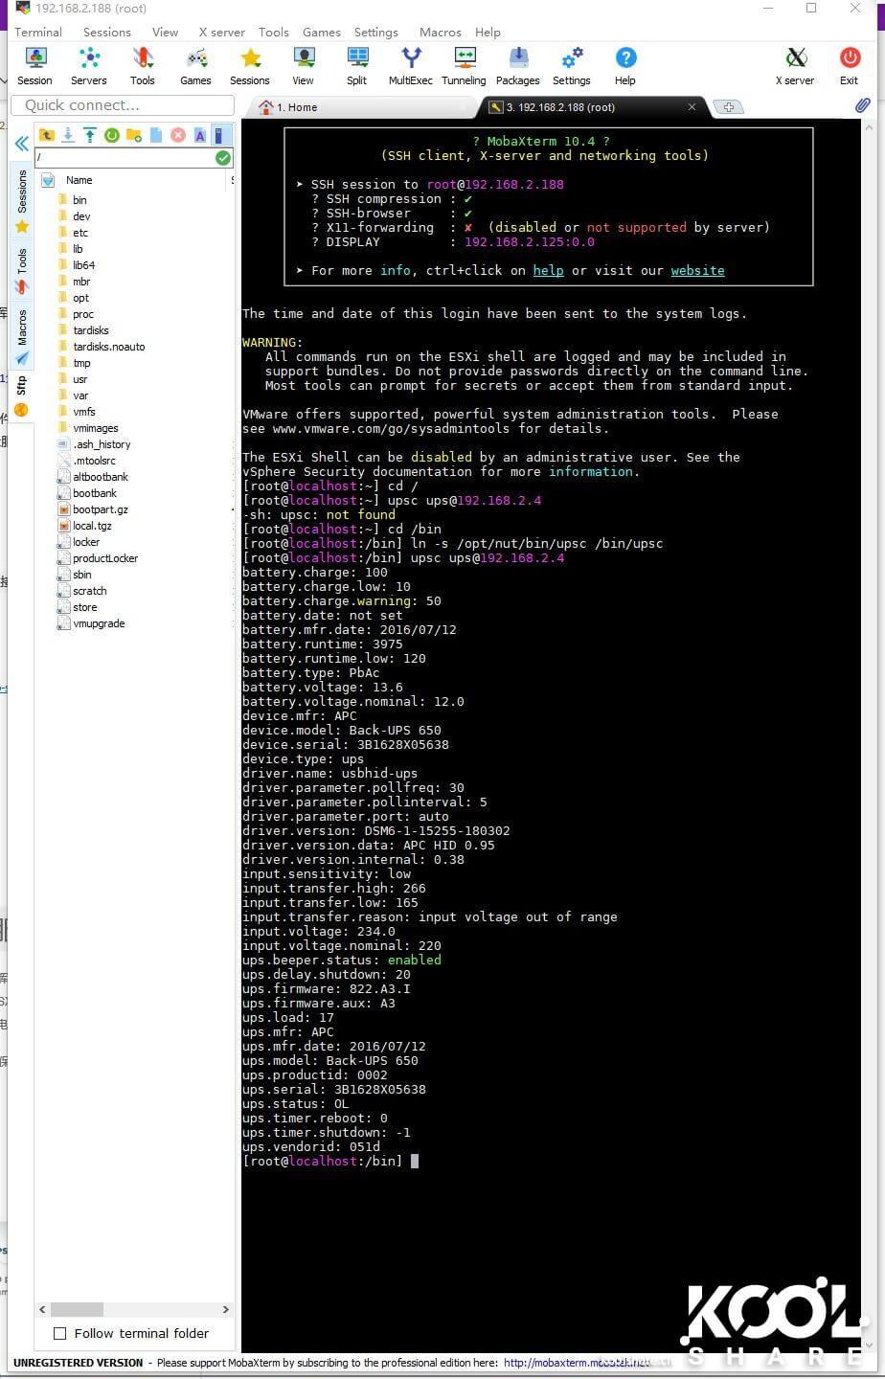
Task: Open the Tunneling tool
Action: coord(464,66)
